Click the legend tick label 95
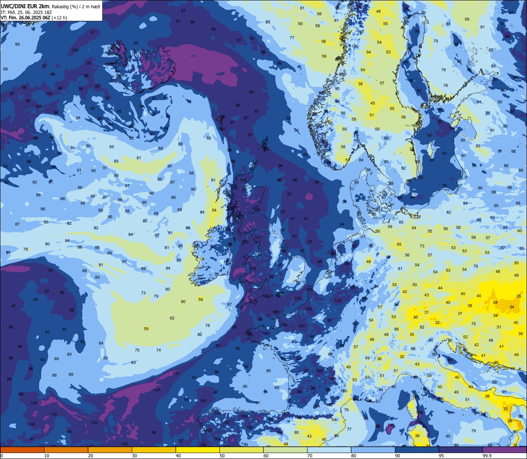The height and width of the screenshot is (459, 527). click(441, 456)
